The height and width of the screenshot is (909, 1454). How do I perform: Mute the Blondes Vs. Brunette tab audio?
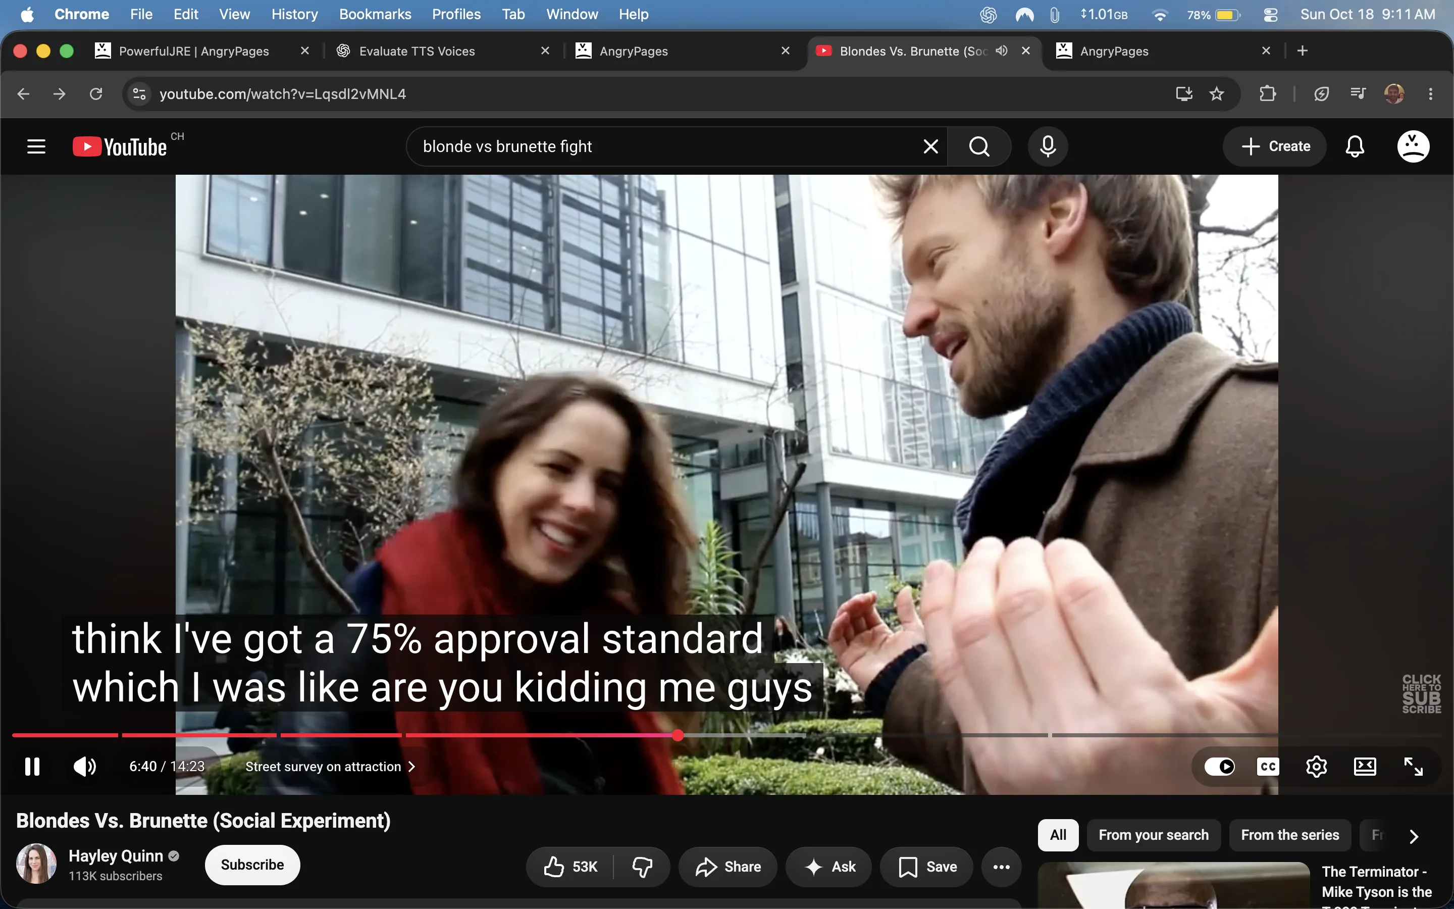tap(1001, 50)
